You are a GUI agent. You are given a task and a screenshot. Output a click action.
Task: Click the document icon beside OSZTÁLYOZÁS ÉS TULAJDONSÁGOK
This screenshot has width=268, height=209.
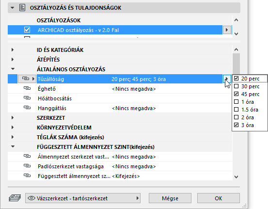tap(22, 8)
